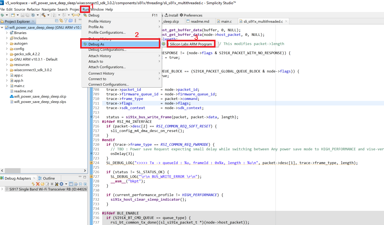The height and width of the screenshot is (225, 384).
Task: Choose Debug Configurations... from Run menu
Action: (107, 50)
